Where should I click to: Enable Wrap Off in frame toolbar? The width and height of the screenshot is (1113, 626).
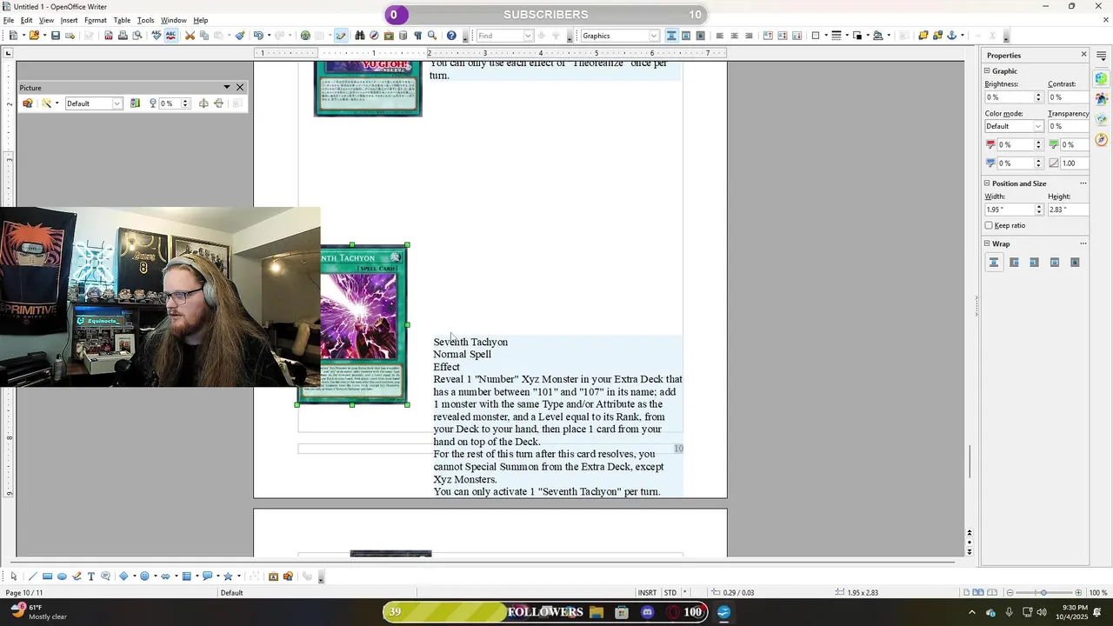coord(671,36)
